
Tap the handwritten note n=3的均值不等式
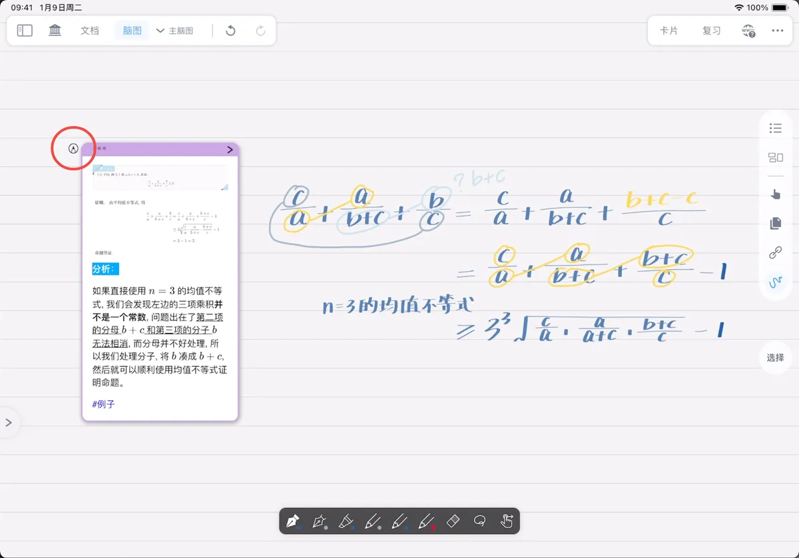[x=398, y=306]
